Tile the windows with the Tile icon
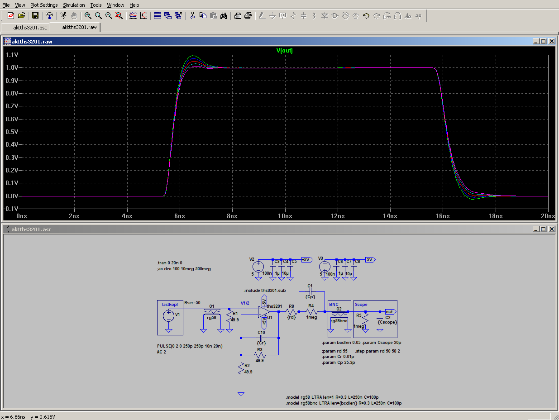 158,15
